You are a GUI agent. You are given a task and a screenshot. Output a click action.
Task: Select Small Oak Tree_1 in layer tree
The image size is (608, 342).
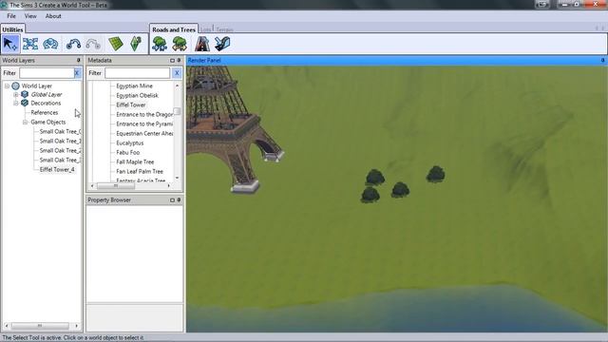point(60,142)
